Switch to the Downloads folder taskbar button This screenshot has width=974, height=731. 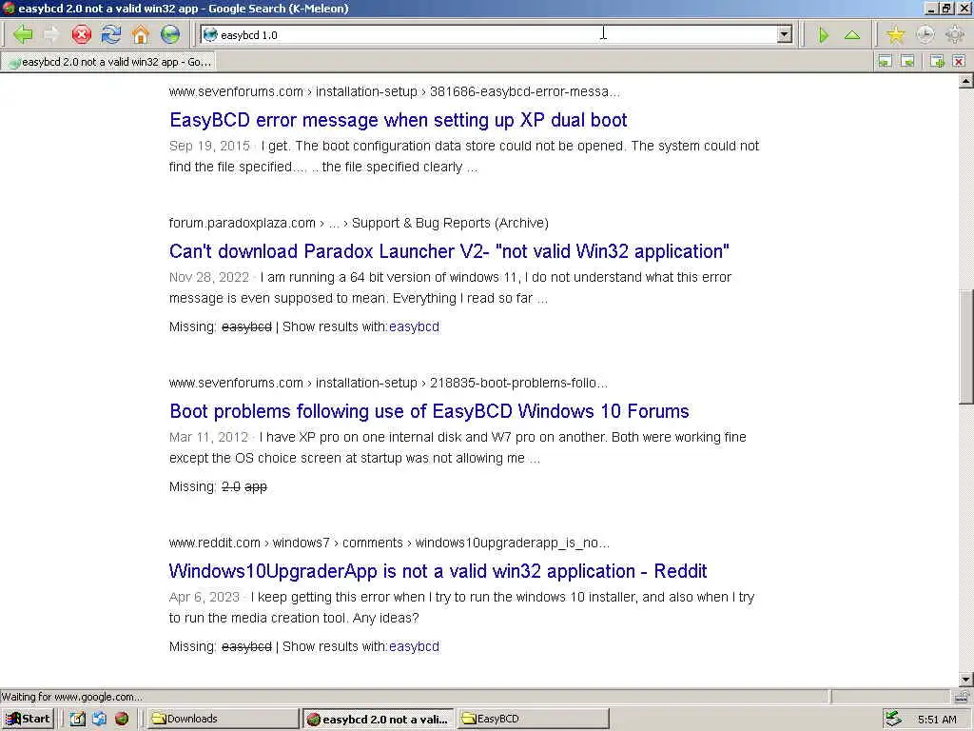223,719
